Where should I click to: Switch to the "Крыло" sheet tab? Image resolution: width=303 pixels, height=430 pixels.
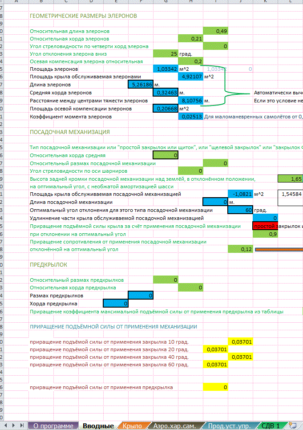click(132, 426)
